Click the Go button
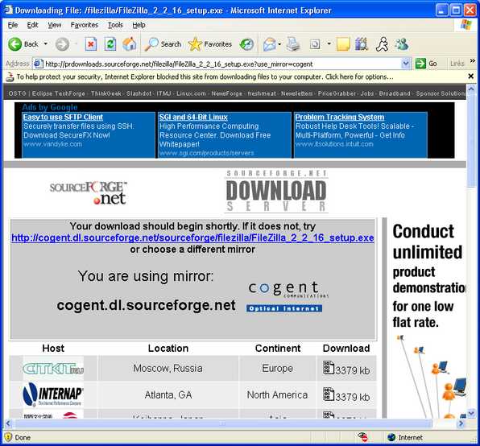 [x=426, y=64]
